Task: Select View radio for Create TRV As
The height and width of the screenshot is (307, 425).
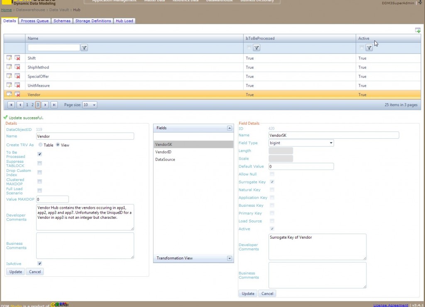Action: tap(58, 145)
